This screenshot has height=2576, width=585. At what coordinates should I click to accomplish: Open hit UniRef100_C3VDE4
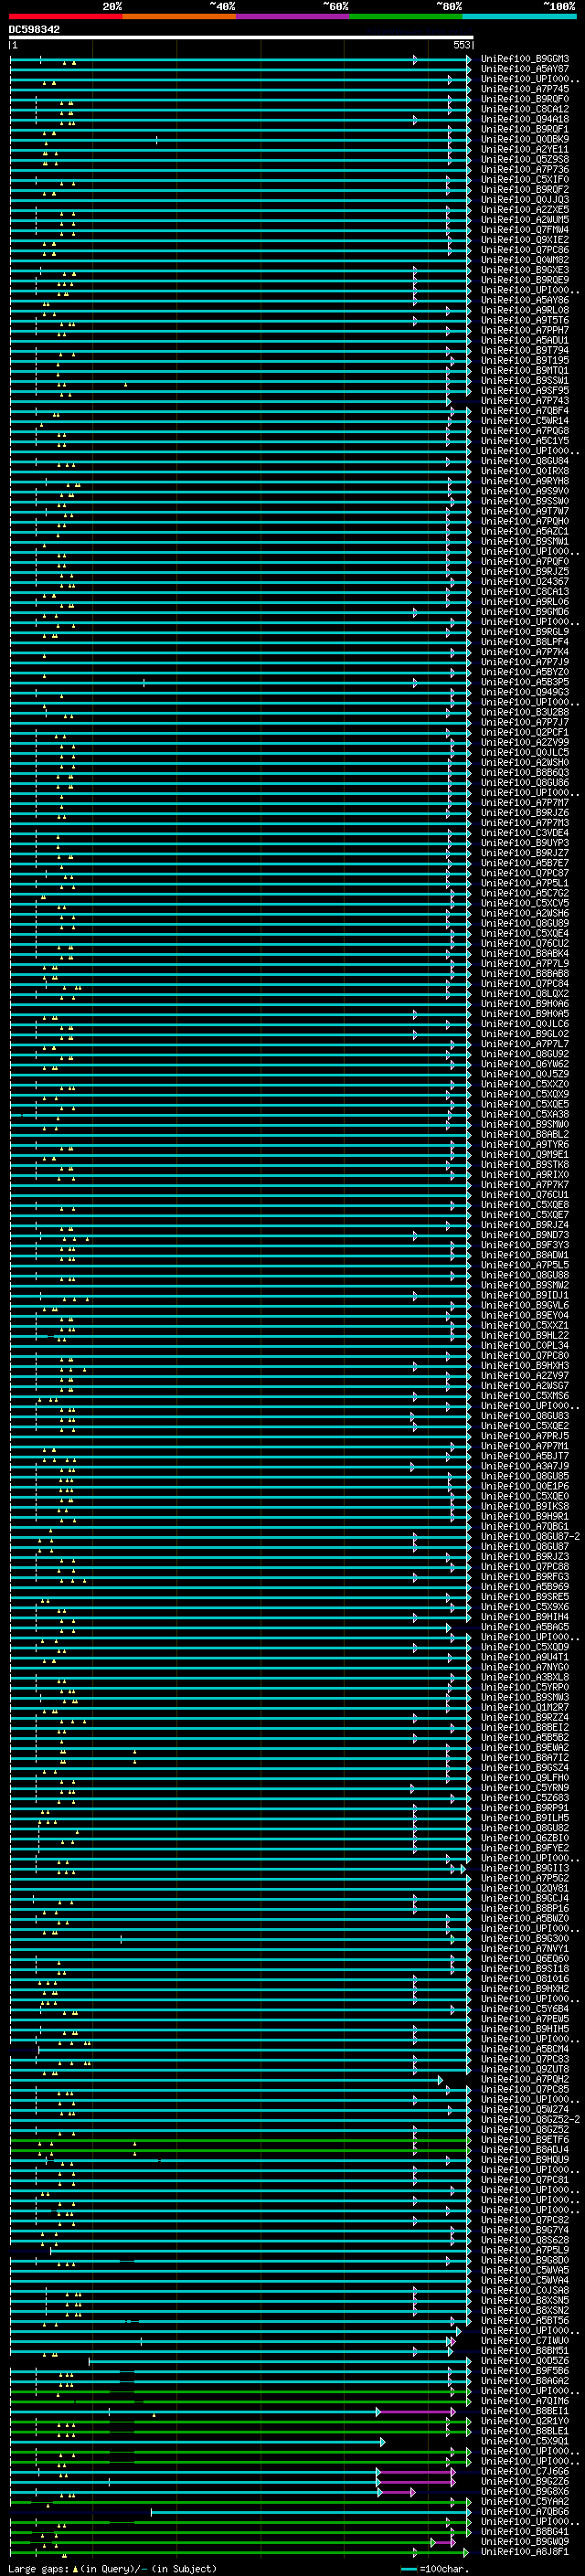click(524, 833)
